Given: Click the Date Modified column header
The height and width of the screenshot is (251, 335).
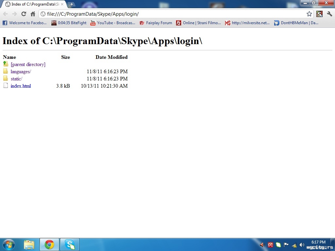Looking at the screenshot, I should click(x=112, y=57).
